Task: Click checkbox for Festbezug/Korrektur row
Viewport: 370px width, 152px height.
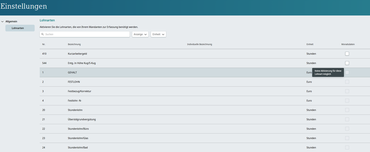Action: tap(347, 91)
